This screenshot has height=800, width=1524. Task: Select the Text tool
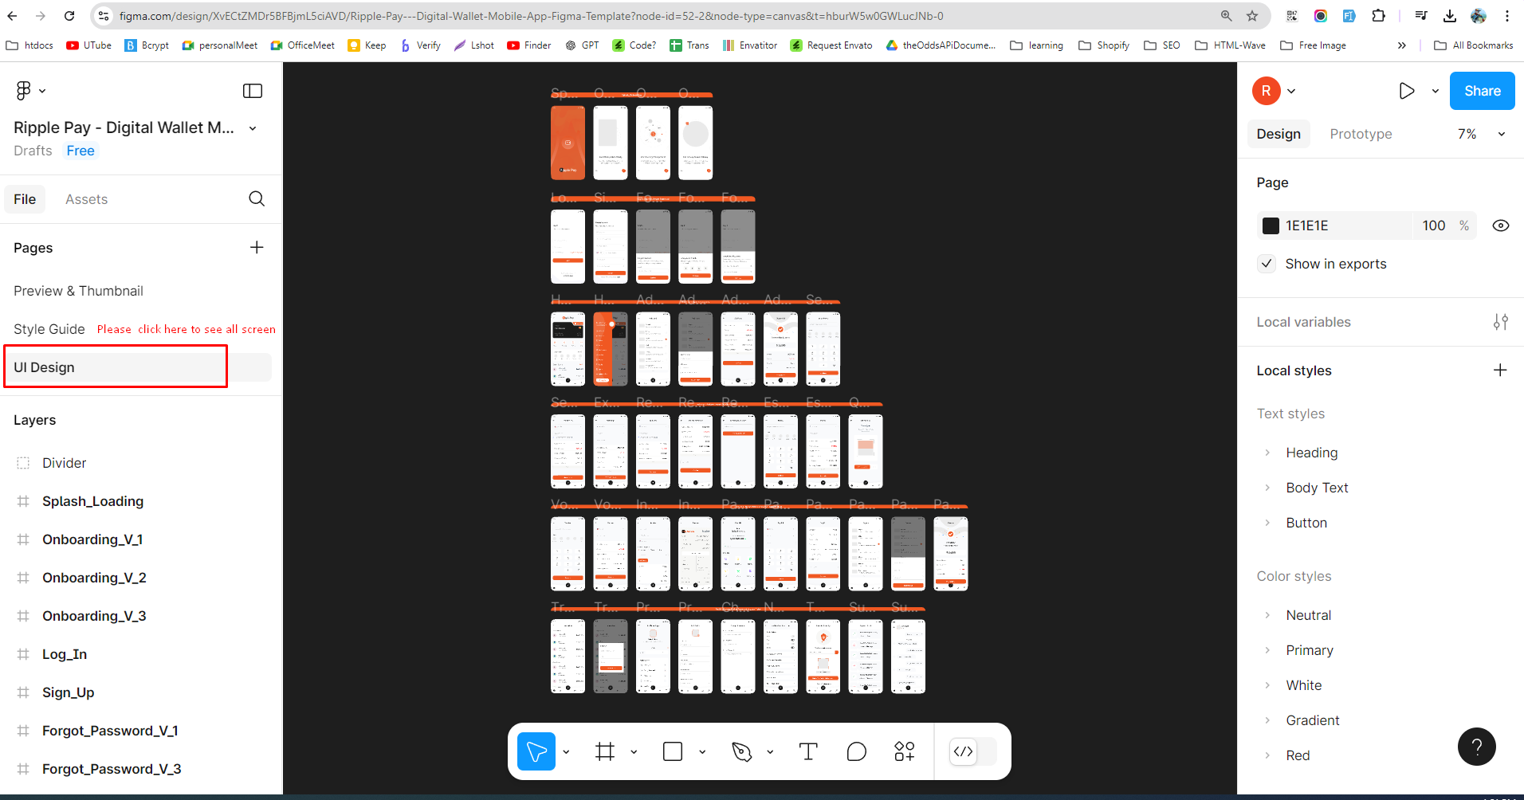tap(808, 751)
